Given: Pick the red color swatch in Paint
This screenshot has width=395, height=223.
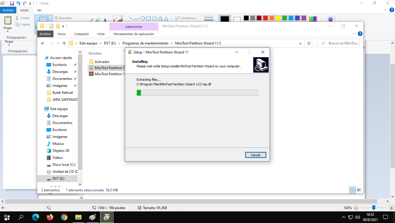Looking at the screenshot, I should point(265,18).
